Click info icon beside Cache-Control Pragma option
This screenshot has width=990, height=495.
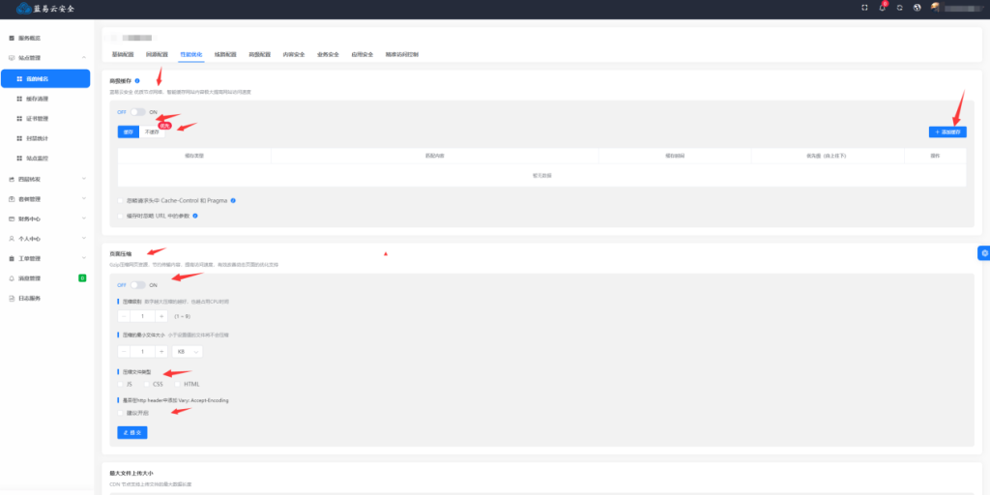click(233, 200)
